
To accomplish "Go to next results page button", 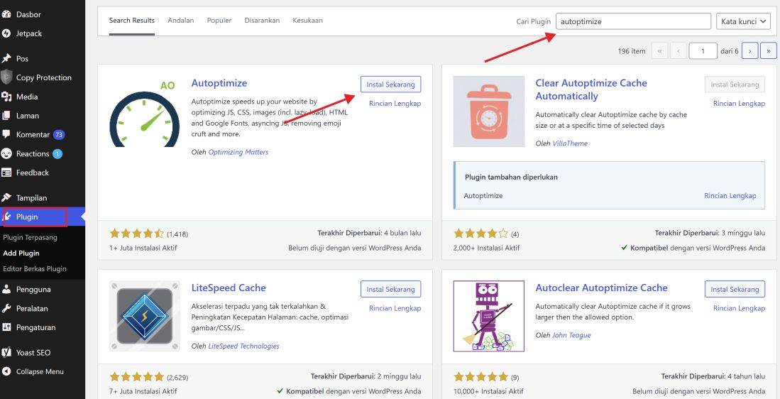I will 749,50.
